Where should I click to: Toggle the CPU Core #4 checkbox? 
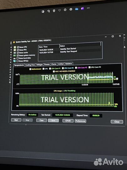[x=89, y=67]
